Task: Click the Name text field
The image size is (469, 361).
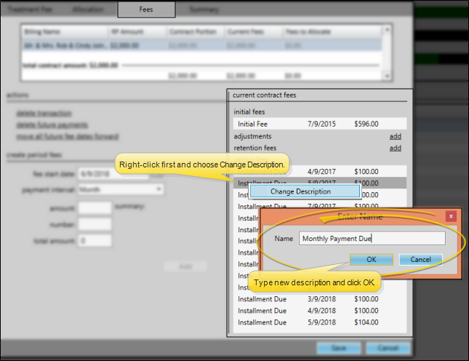Action: (372, 238)
